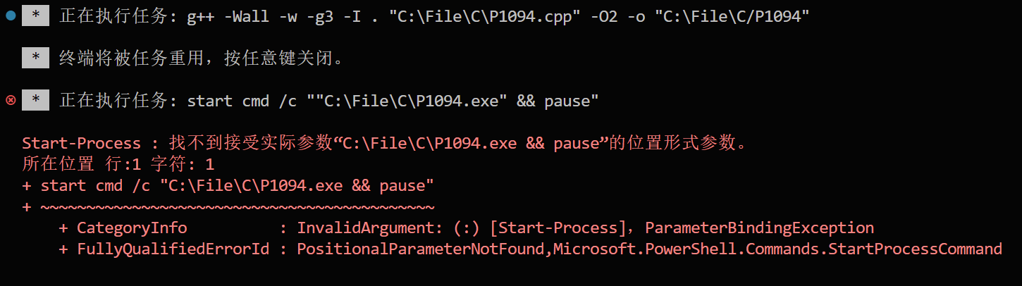Image resolution: width=1022 pixels, height=286 pixels.
Task: Click the asterisk badge before 终端将被任务重用
Action: pyautogui.click(x=35, y=58)
